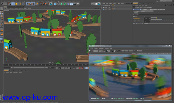This screenshot has width=174, height=103.
Task: Toggle Cloner enable green checkmark
Action: point(111,7)
